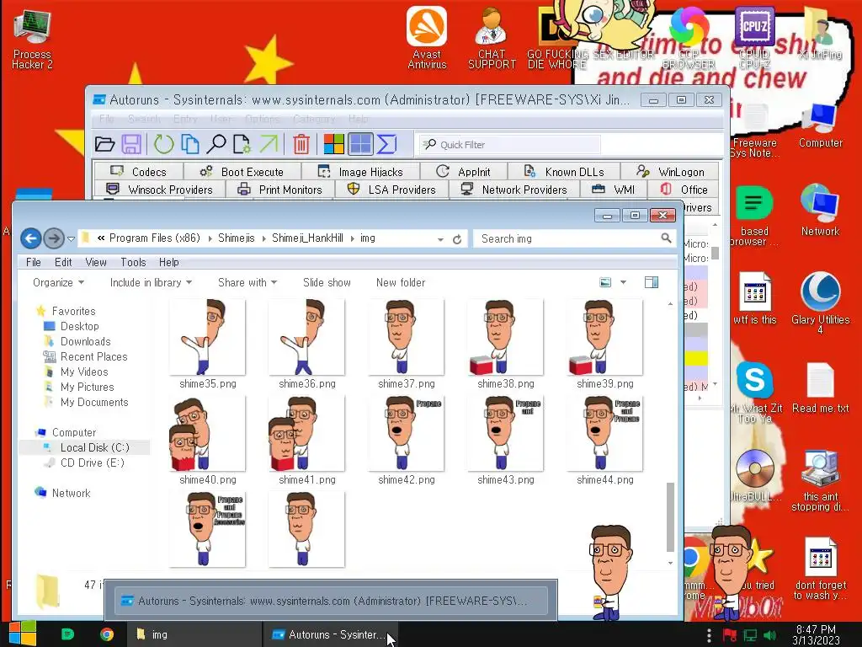
Task: Select Downloads in the navigation pane
Action: 85,342
